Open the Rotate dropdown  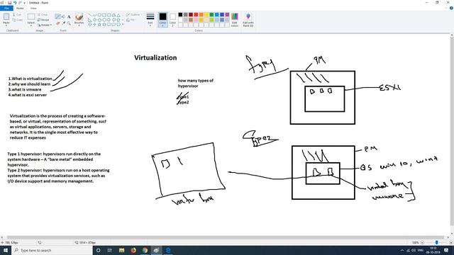tap(44, 25)
